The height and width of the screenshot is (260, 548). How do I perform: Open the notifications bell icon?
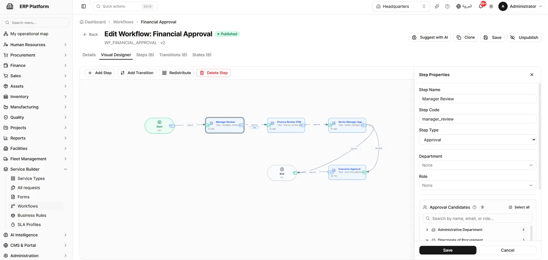[481, 6]
